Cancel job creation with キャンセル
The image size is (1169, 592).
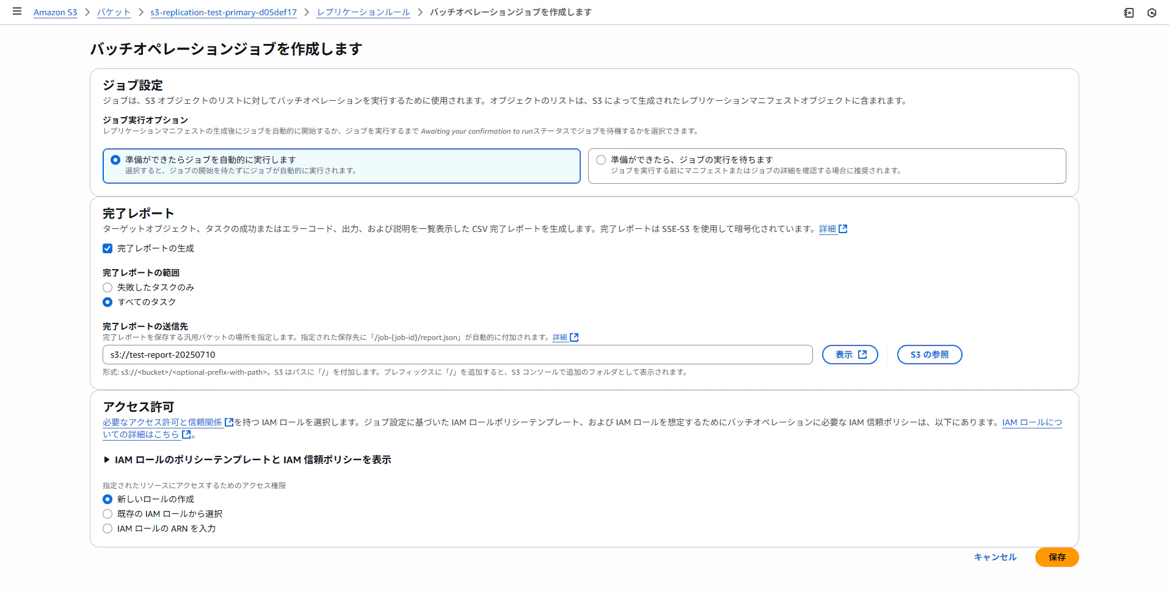[x=994, y=557]
